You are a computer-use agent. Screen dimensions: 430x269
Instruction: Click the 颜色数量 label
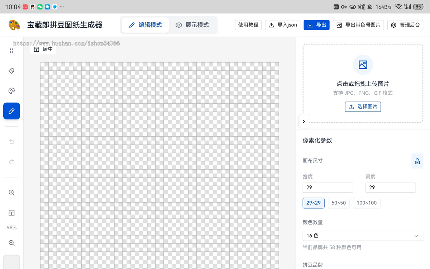coord(313,222)
